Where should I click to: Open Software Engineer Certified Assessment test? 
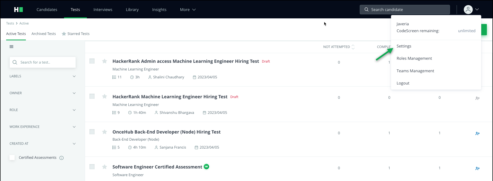point(157,167)
